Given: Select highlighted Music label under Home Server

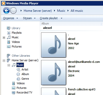Looking at the screenshot, I should pyautogui.click(x=20, y=65).
